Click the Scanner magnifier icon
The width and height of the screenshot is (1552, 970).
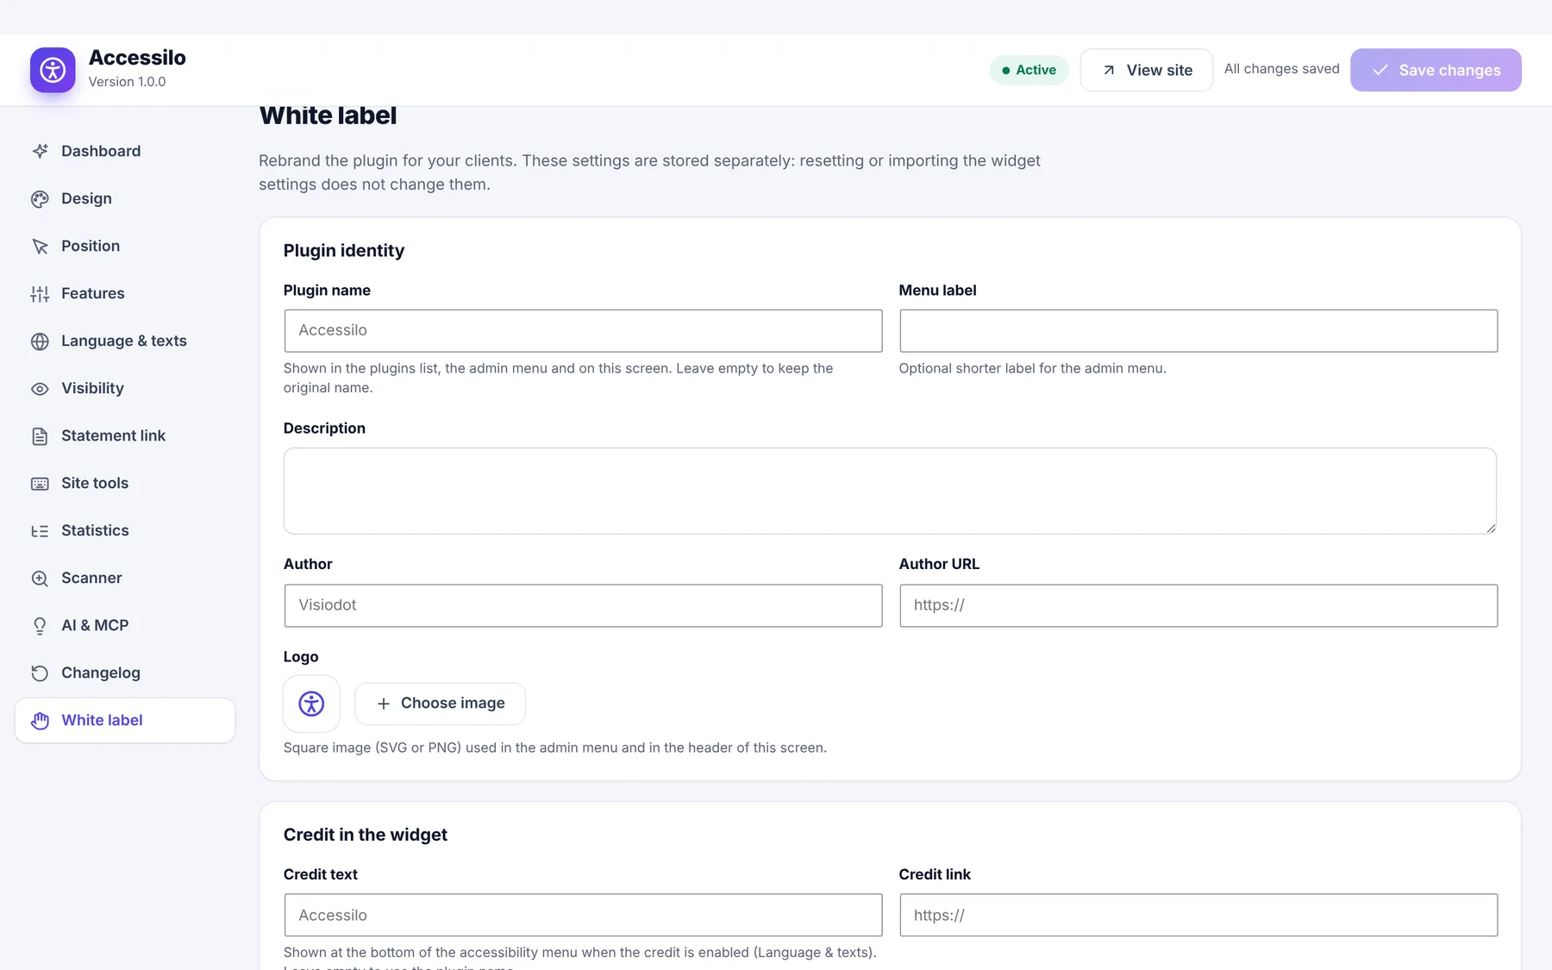coord(40,578)
